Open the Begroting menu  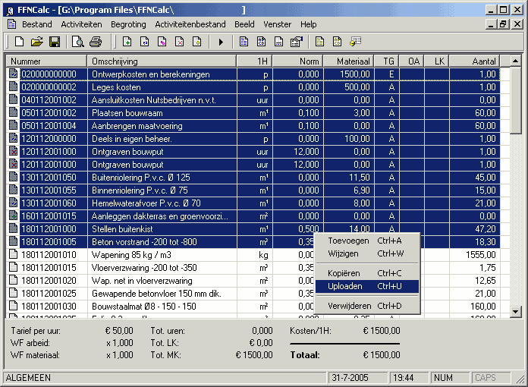pos(129,24)
